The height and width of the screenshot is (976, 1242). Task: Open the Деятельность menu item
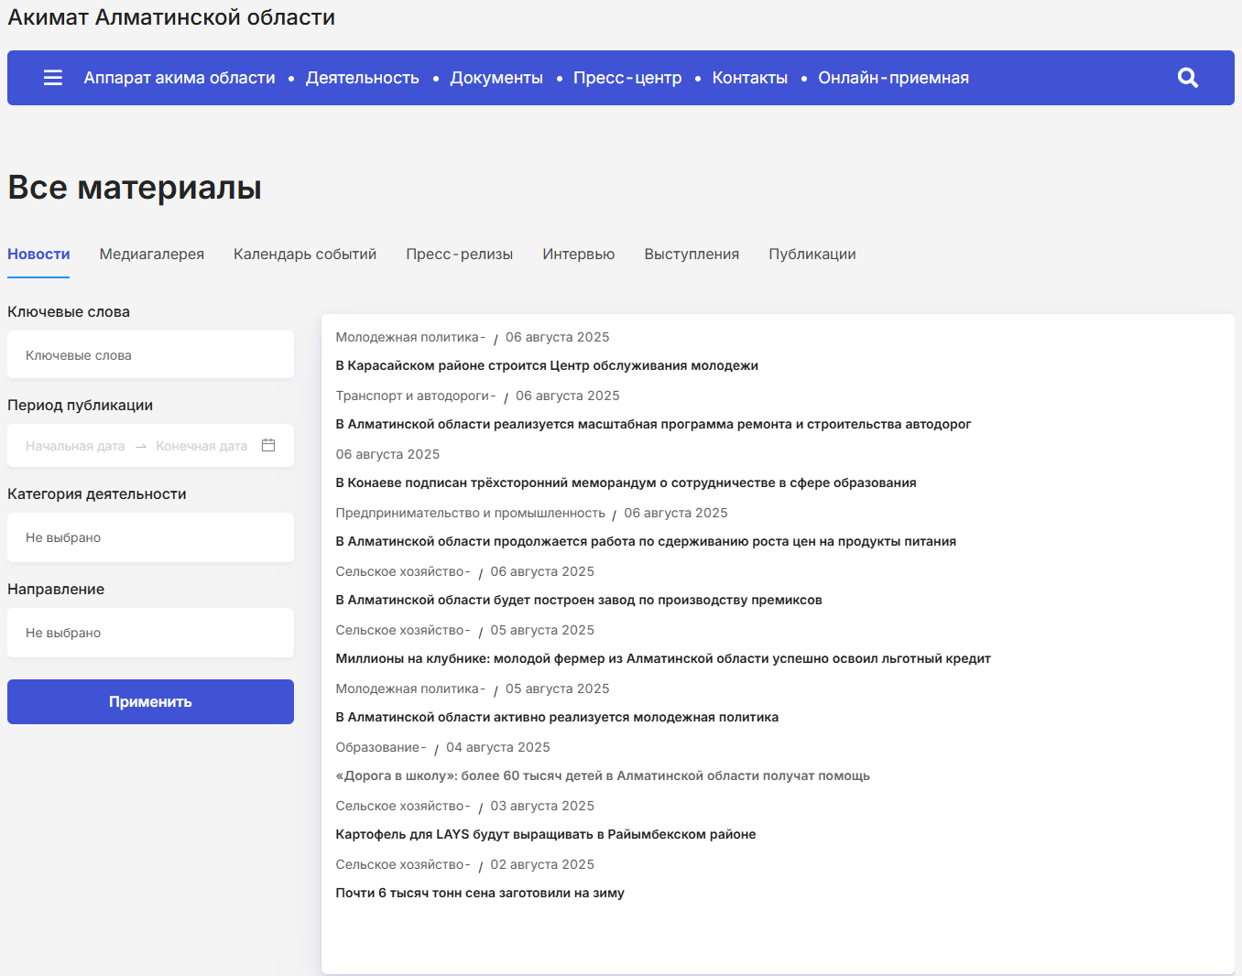click(x=363, y=78)
